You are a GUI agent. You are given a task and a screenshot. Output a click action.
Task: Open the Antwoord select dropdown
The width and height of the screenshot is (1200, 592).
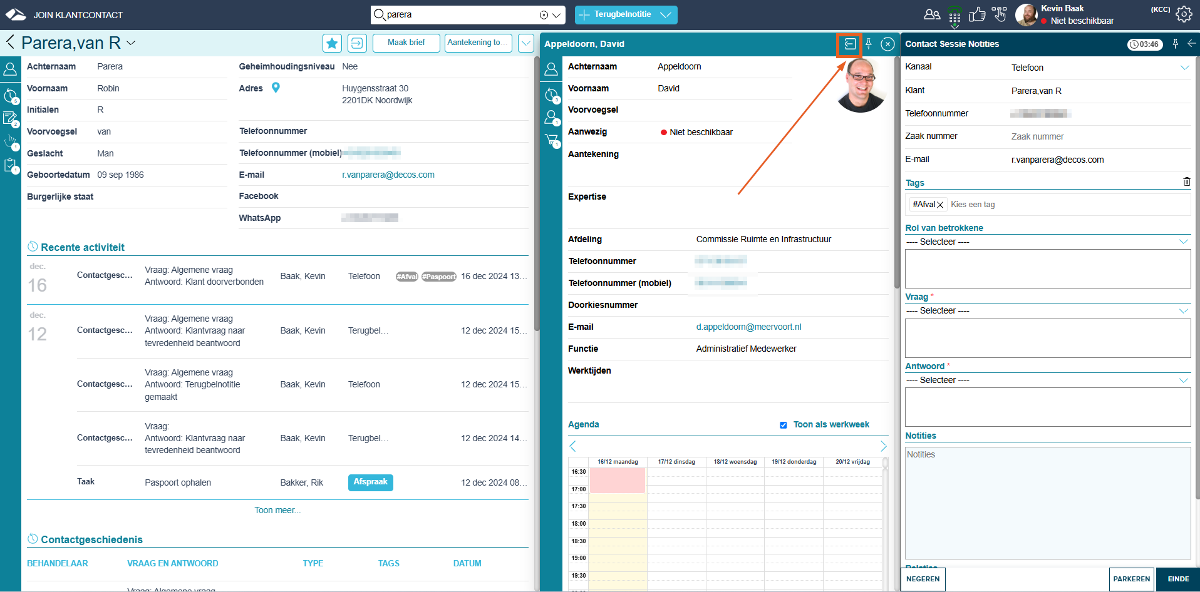(x=1047, y=380)
